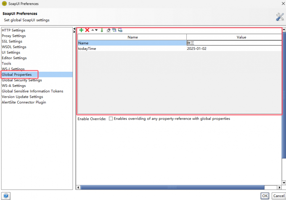Click the horizontal scrollbar left arrow
Screen dimensions: 286x200
click(78, 187)
